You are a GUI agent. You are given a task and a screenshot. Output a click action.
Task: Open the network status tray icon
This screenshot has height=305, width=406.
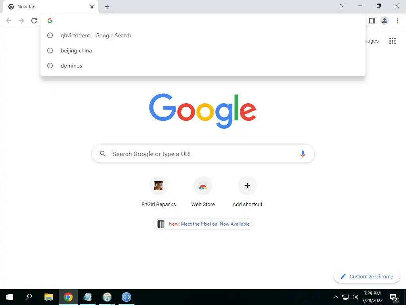coord(345,297)
